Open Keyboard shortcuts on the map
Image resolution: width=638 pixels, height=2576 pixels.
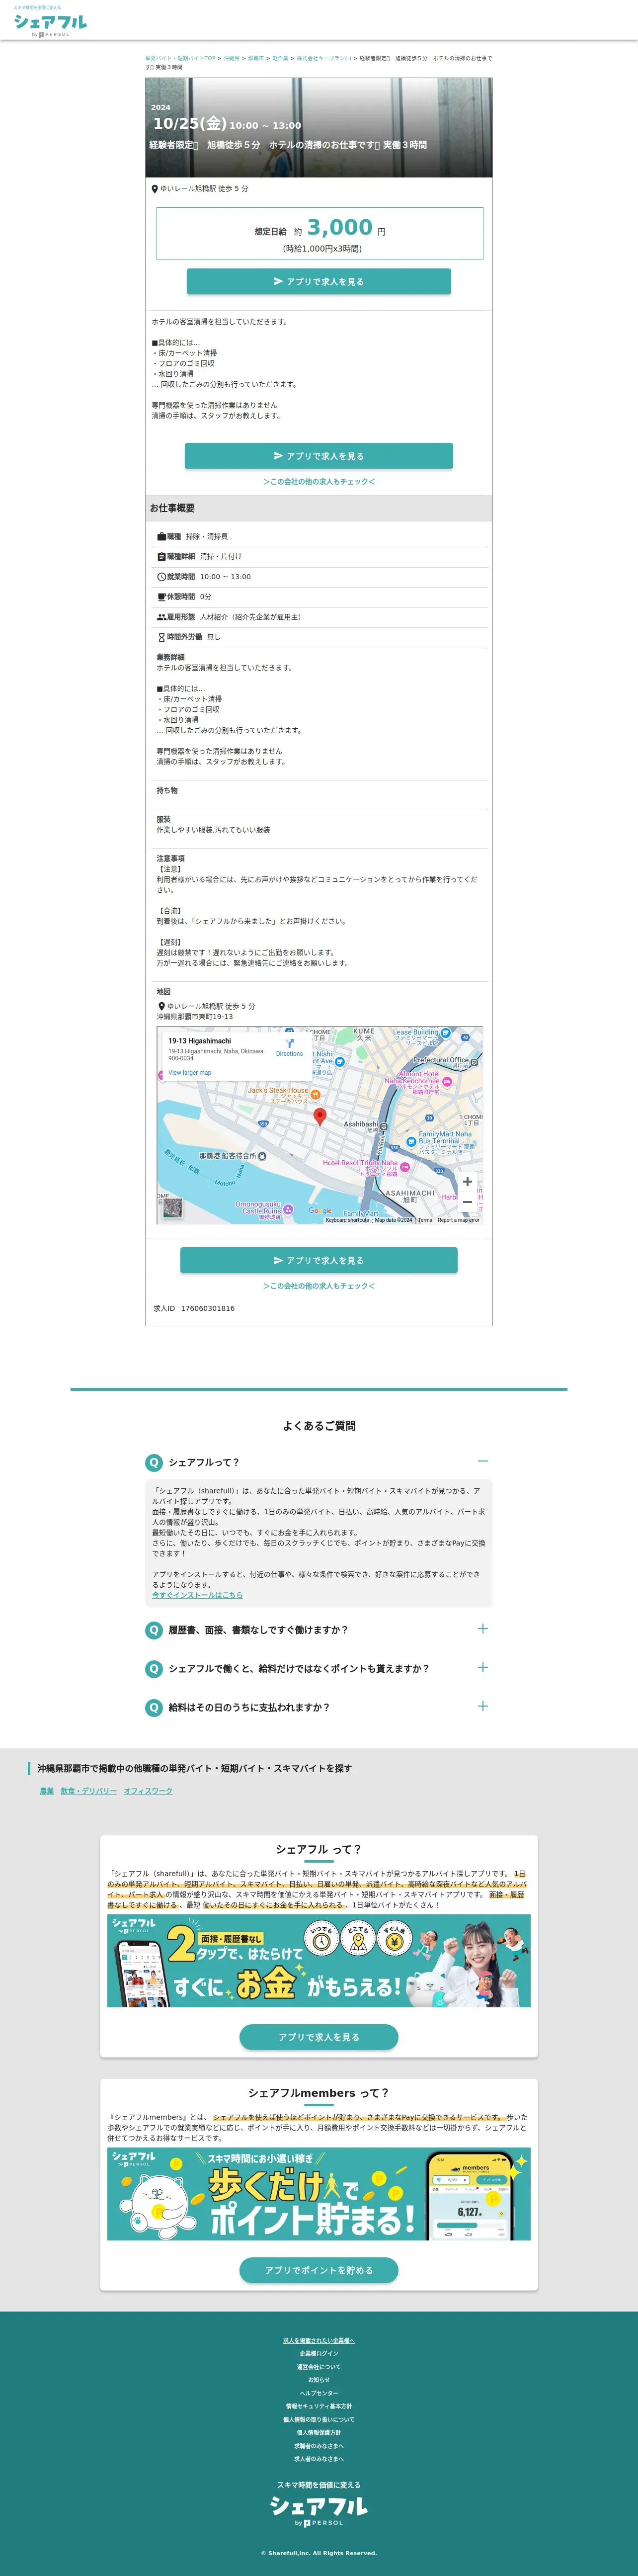pos(347,1220)
